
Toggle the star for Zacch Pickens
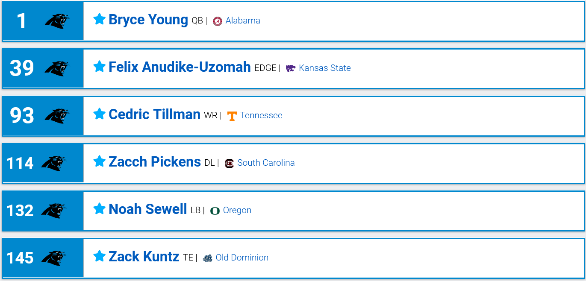(99, 161)
